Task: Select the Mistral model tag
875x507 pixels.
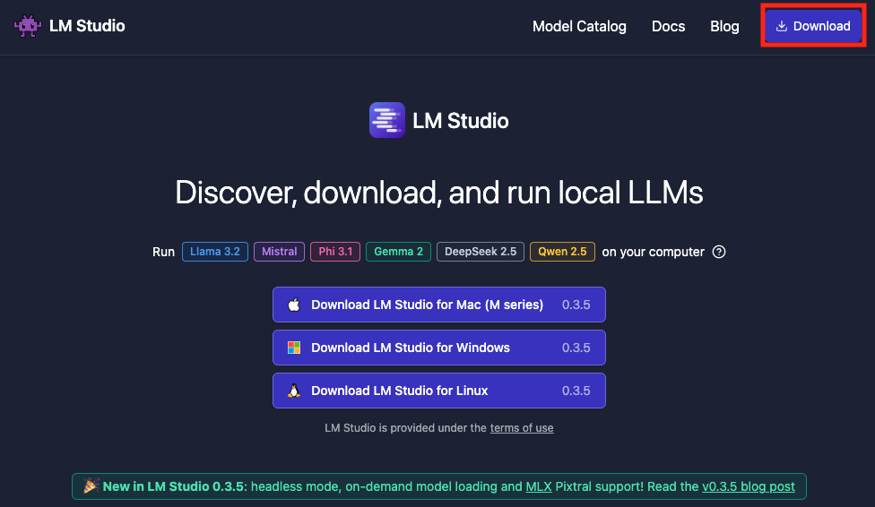Action: [279, 252]
